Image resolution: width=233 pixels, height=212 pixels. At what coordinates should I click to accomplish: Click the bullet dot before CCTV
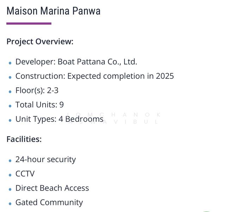tap(10, 175)
